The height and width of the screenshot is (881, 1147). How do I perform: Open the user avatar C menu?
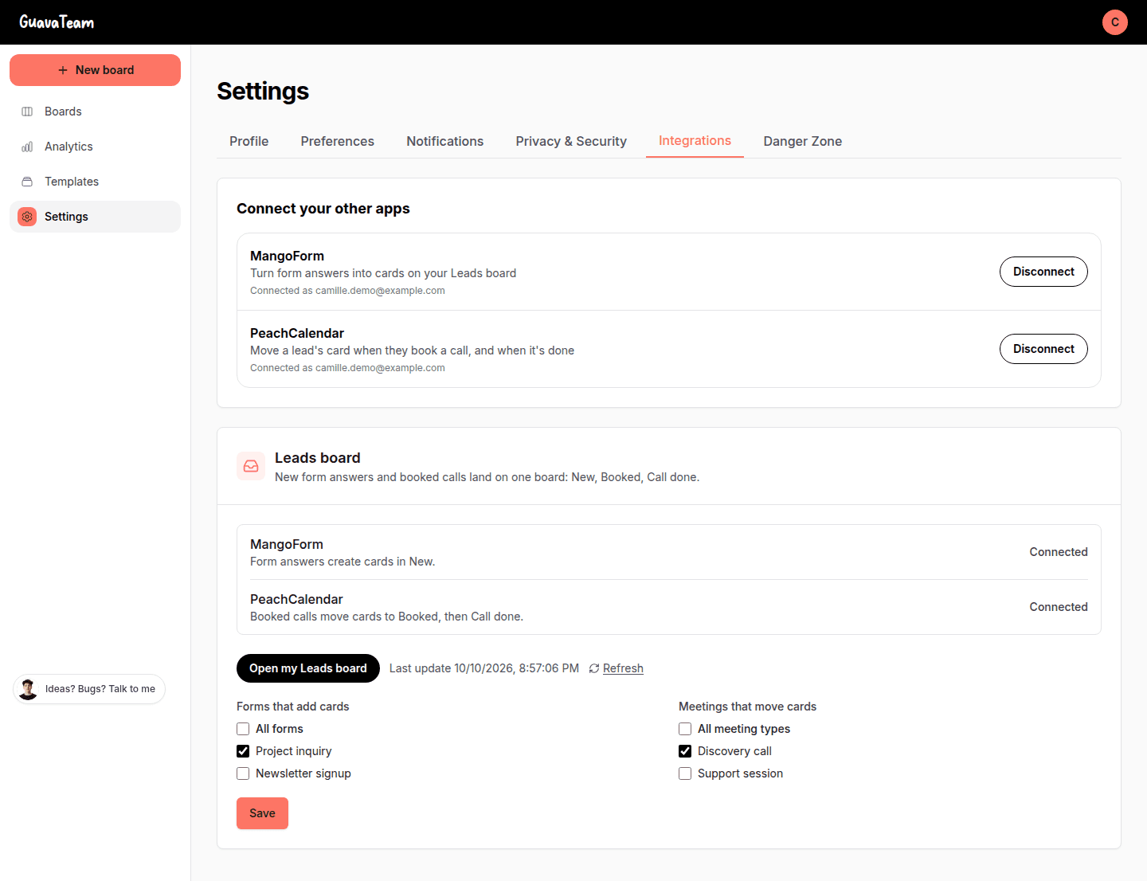(1115, 22)
